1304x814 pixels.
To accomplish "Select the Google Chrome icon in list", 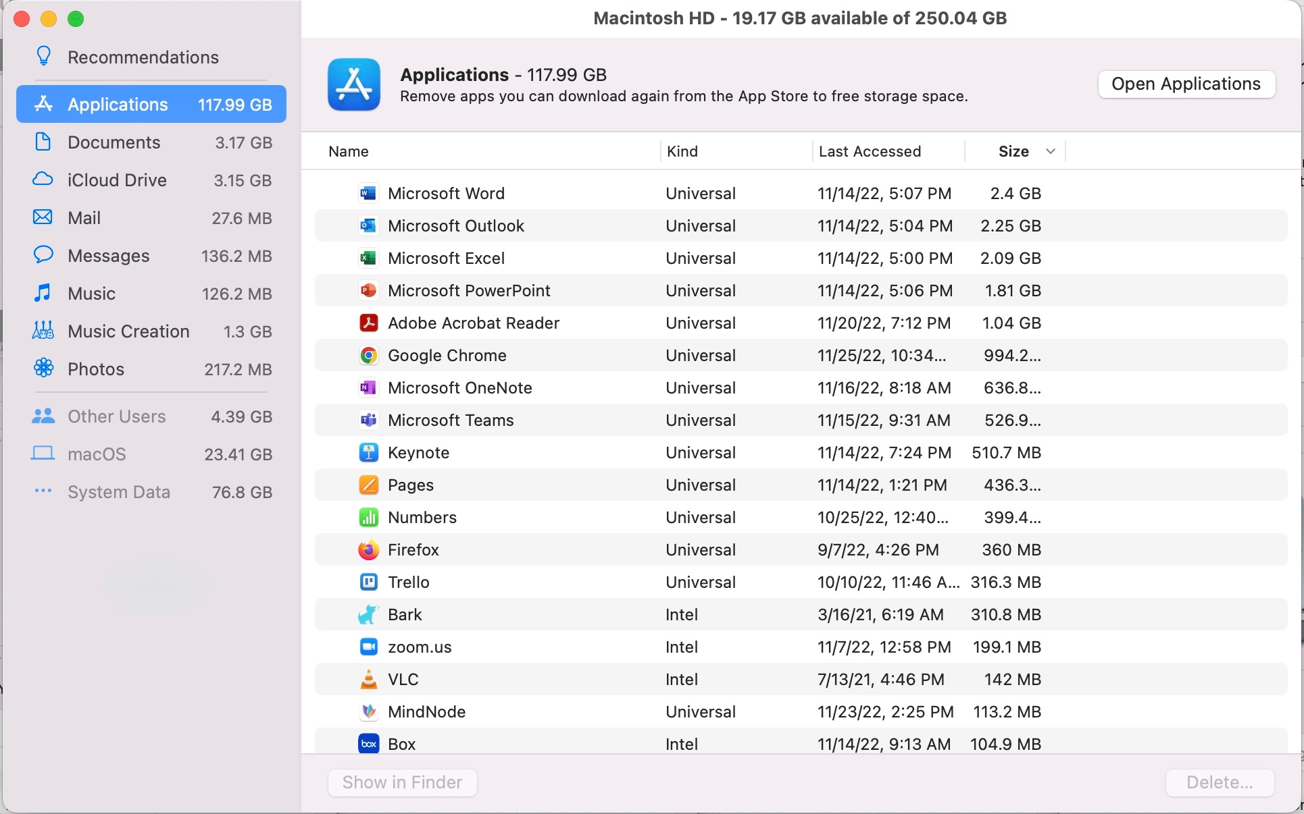I will coord(368,356).
